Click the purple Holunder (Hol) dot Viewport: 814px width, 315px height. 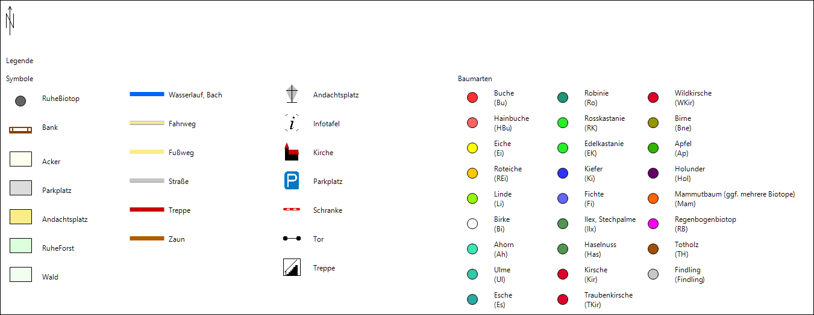[653, 173]
